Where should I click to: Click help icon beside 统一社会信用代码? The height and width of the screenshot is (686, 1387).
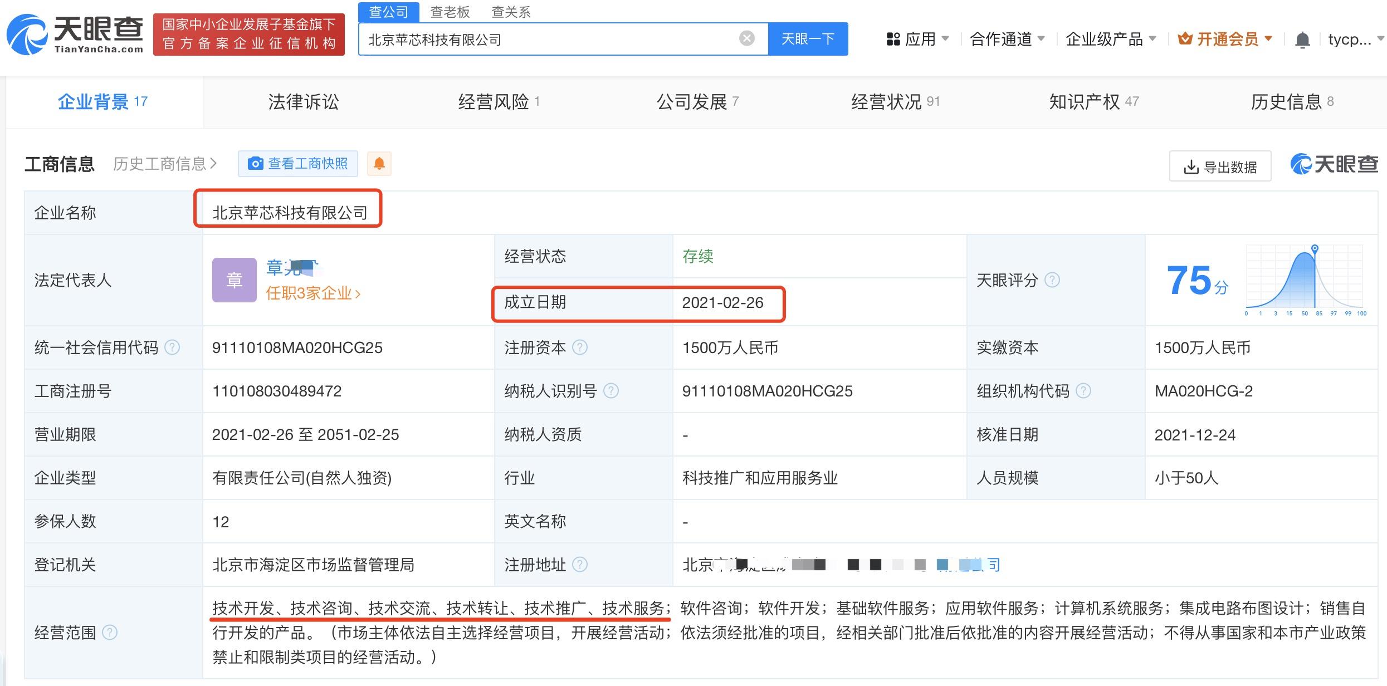[x=173, y=347]
